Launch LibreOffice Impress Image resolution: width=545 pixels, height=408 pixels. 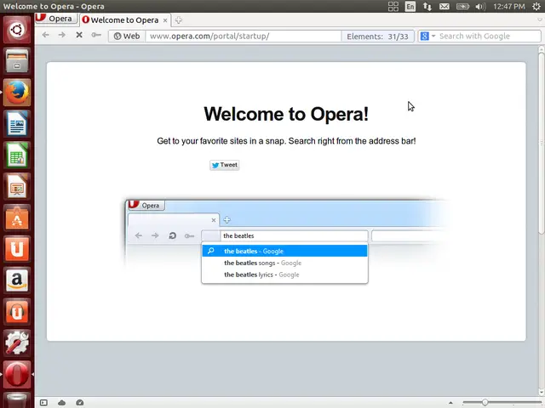coord(17,186)
